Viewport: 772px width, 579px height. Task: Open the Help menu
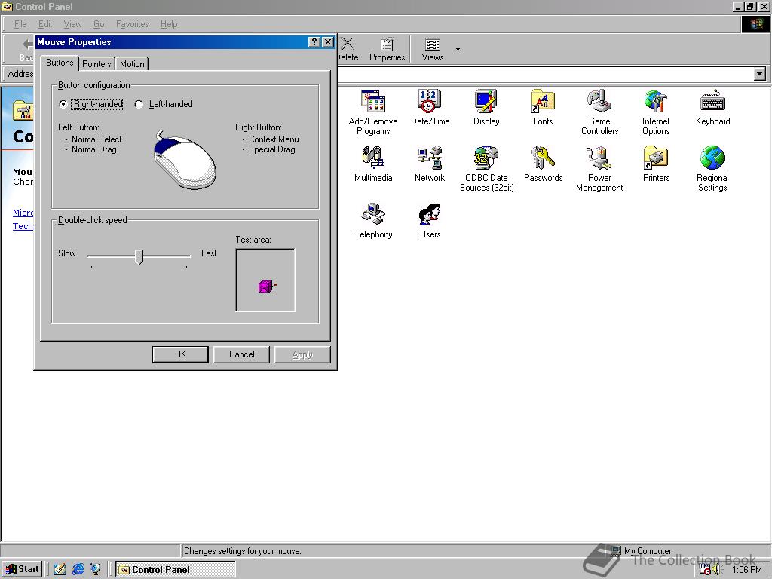(x=168, y=23)
